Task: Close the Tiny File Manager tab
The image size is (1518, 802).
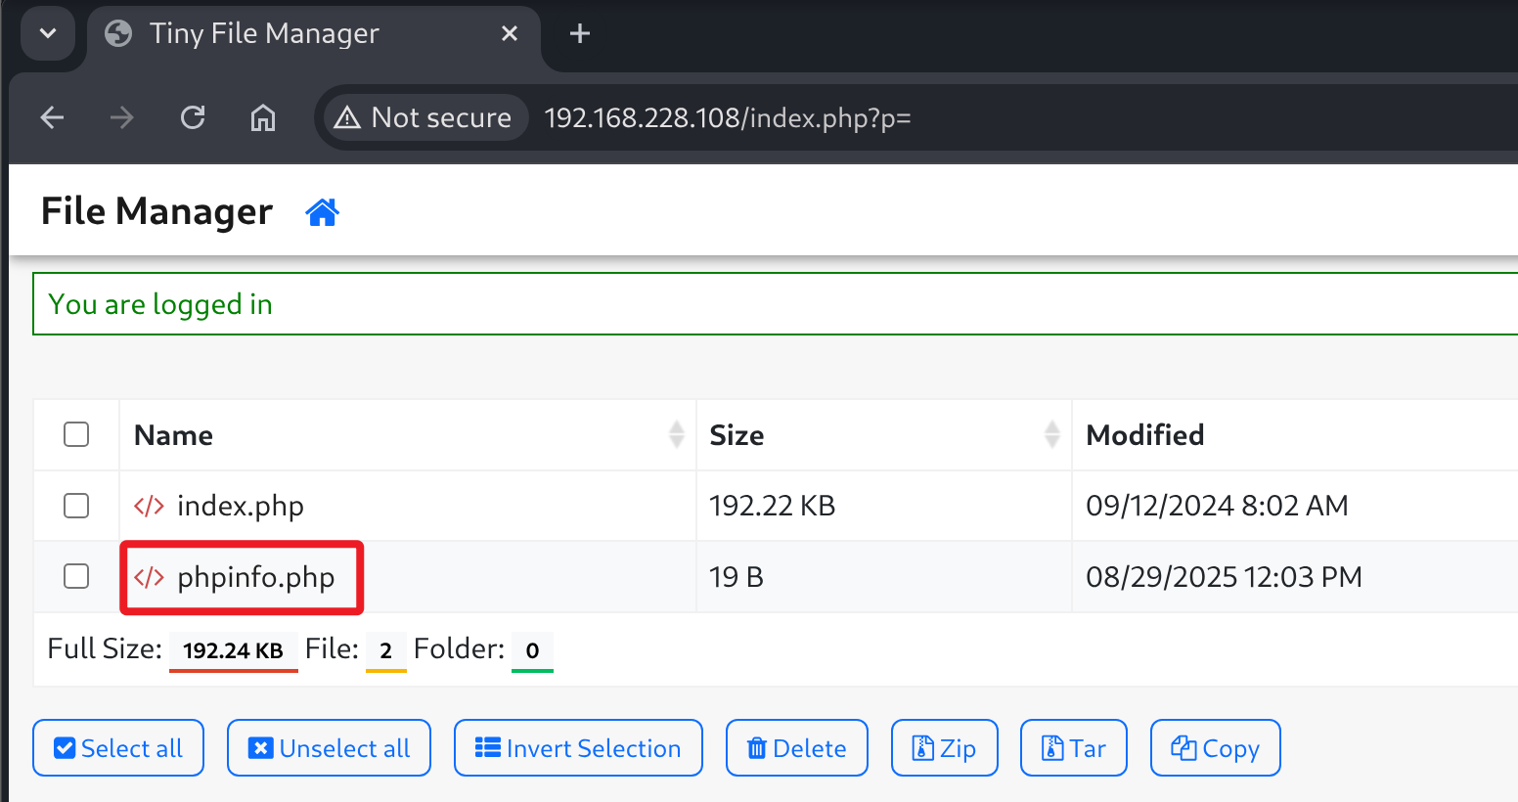Action: [x=509, y=34]
